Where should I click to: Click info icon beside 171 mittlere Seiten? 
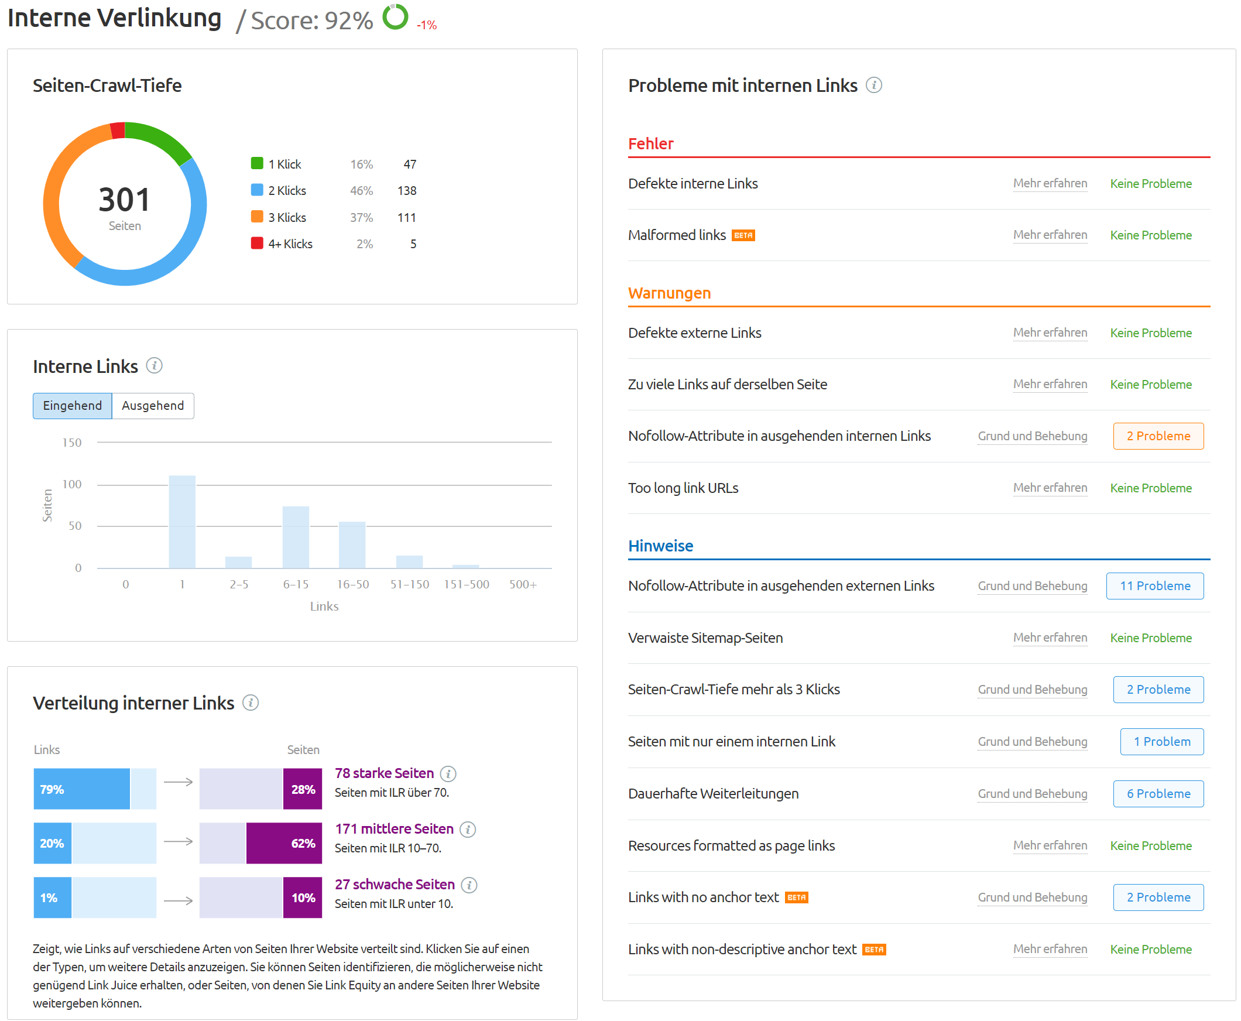pyautogui.click(x=468, y=829)
